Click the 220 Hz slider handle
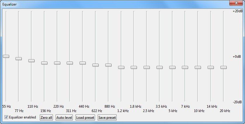Viewport: 245px width, 124px height. point(57,63)
